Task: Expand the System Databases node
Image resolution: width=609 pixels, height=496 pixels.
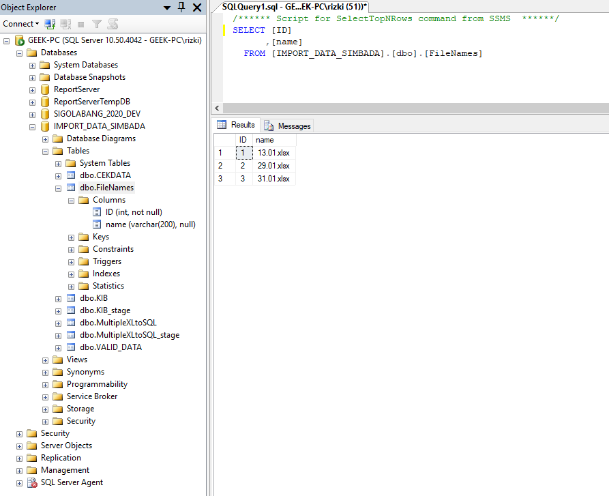Action: coord(32,65)
